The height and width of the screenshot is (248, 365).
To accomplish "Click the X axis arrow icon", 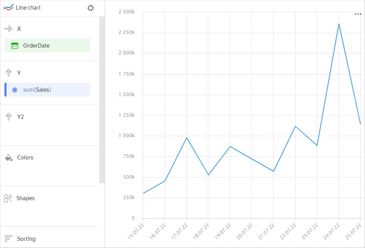I will pos(9,29).
